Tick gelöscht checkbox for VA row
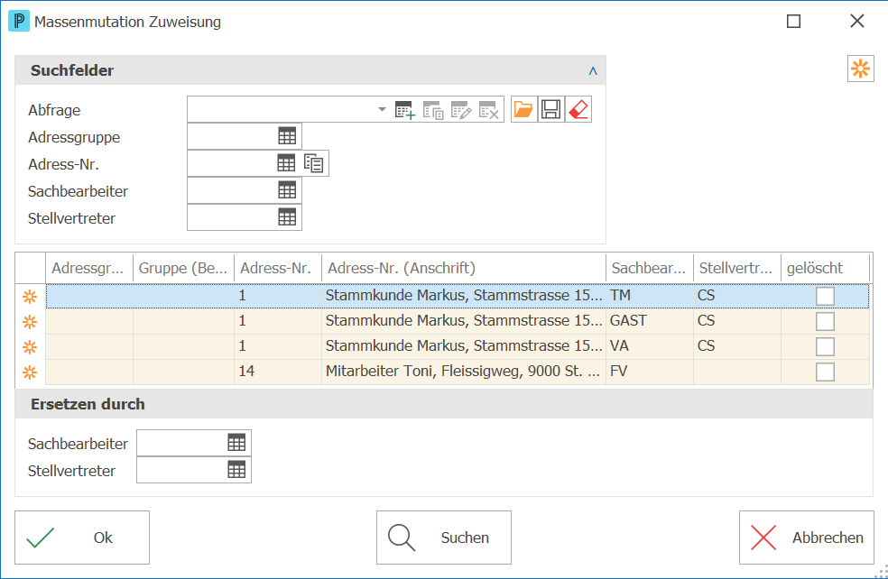Viewport: 888px width, 579px height. (825, 346)
